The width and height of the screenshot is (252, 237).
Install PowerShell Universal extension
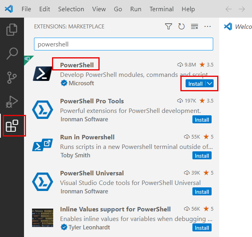[202, 192]
